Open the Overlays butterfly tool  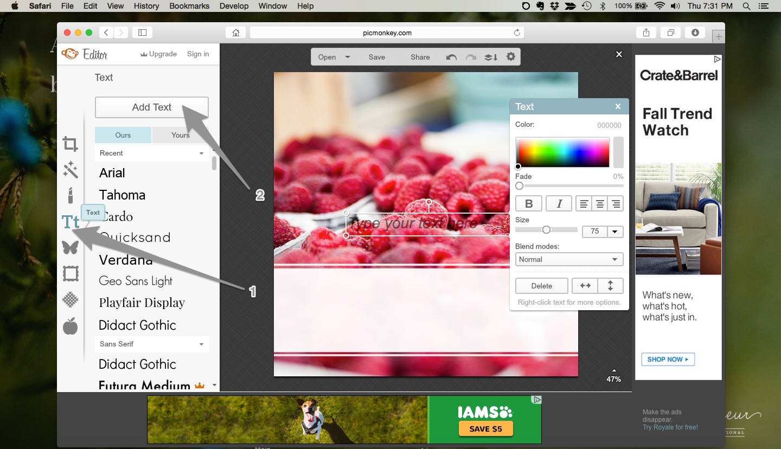click(x=70, y=247)
